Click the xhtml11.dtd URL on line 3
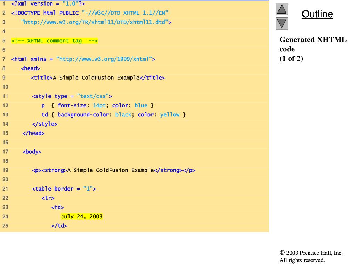This screenshot has width=356, height=267. coord(96,22)
